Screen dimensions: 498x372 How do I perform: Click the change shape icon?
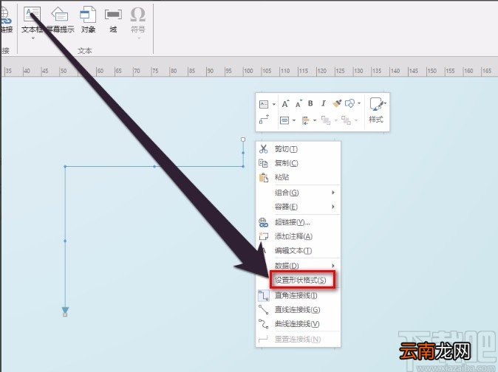tap(349, 103)
